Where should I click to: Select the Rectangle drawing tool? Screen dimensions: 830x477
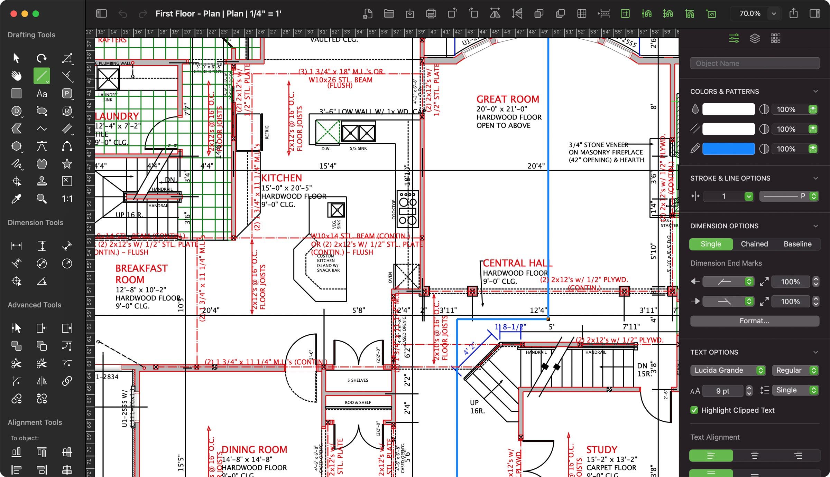[16, 93]
